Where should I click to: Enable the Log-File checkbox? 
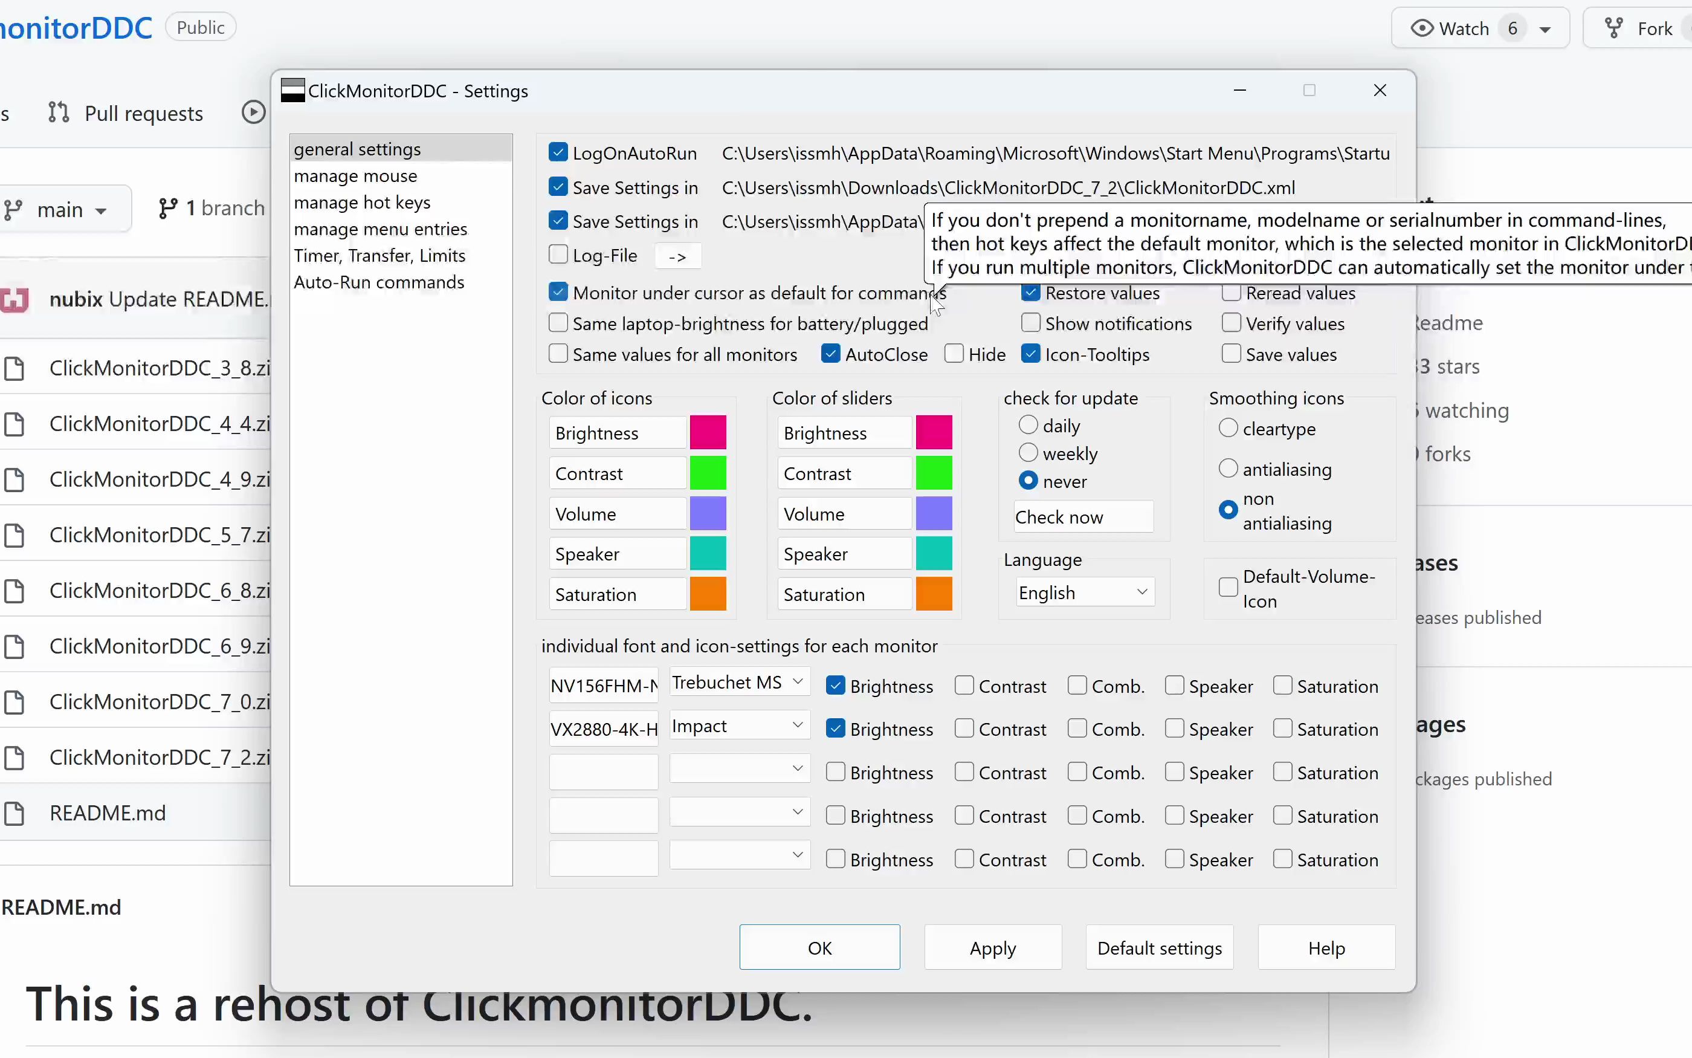pyautogui.click(x=558, y=254)
